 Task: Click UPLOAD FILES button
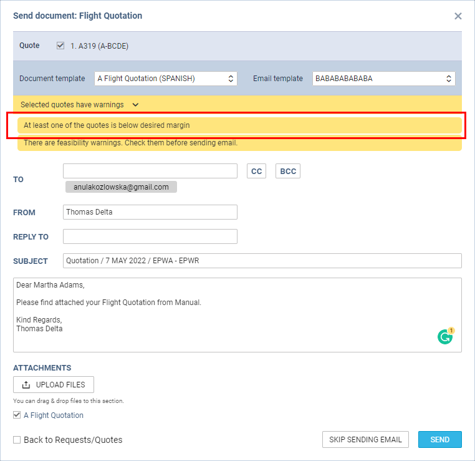coord(54,385)
